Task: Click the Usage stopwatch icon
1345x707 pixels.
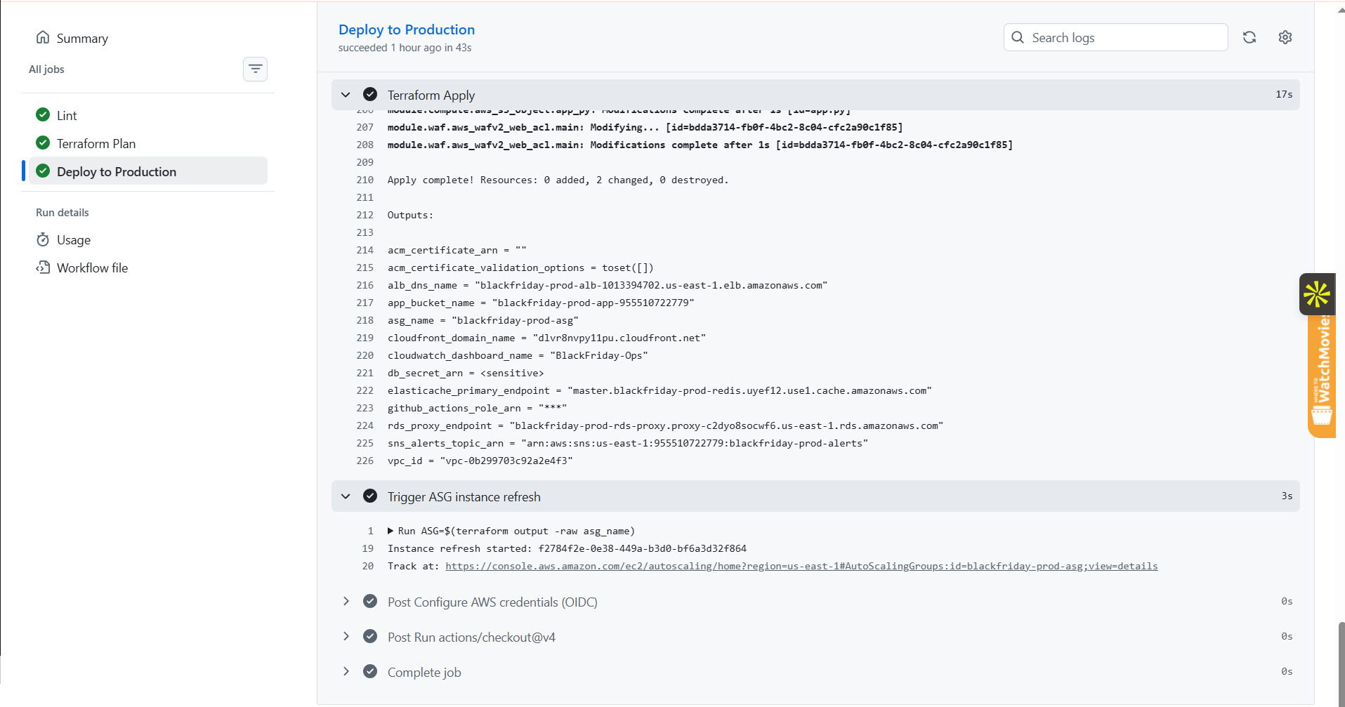Action: pos(43,239)
